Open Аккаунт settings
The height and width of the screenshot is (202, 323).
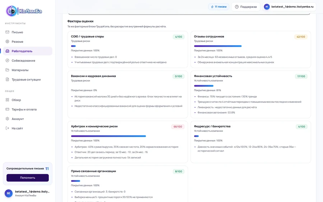click(x=27, y=119)
